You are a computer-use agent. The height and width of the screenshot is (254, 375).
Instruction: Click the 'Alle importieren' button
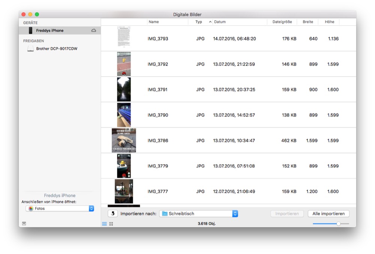click(x=328, y=214)
